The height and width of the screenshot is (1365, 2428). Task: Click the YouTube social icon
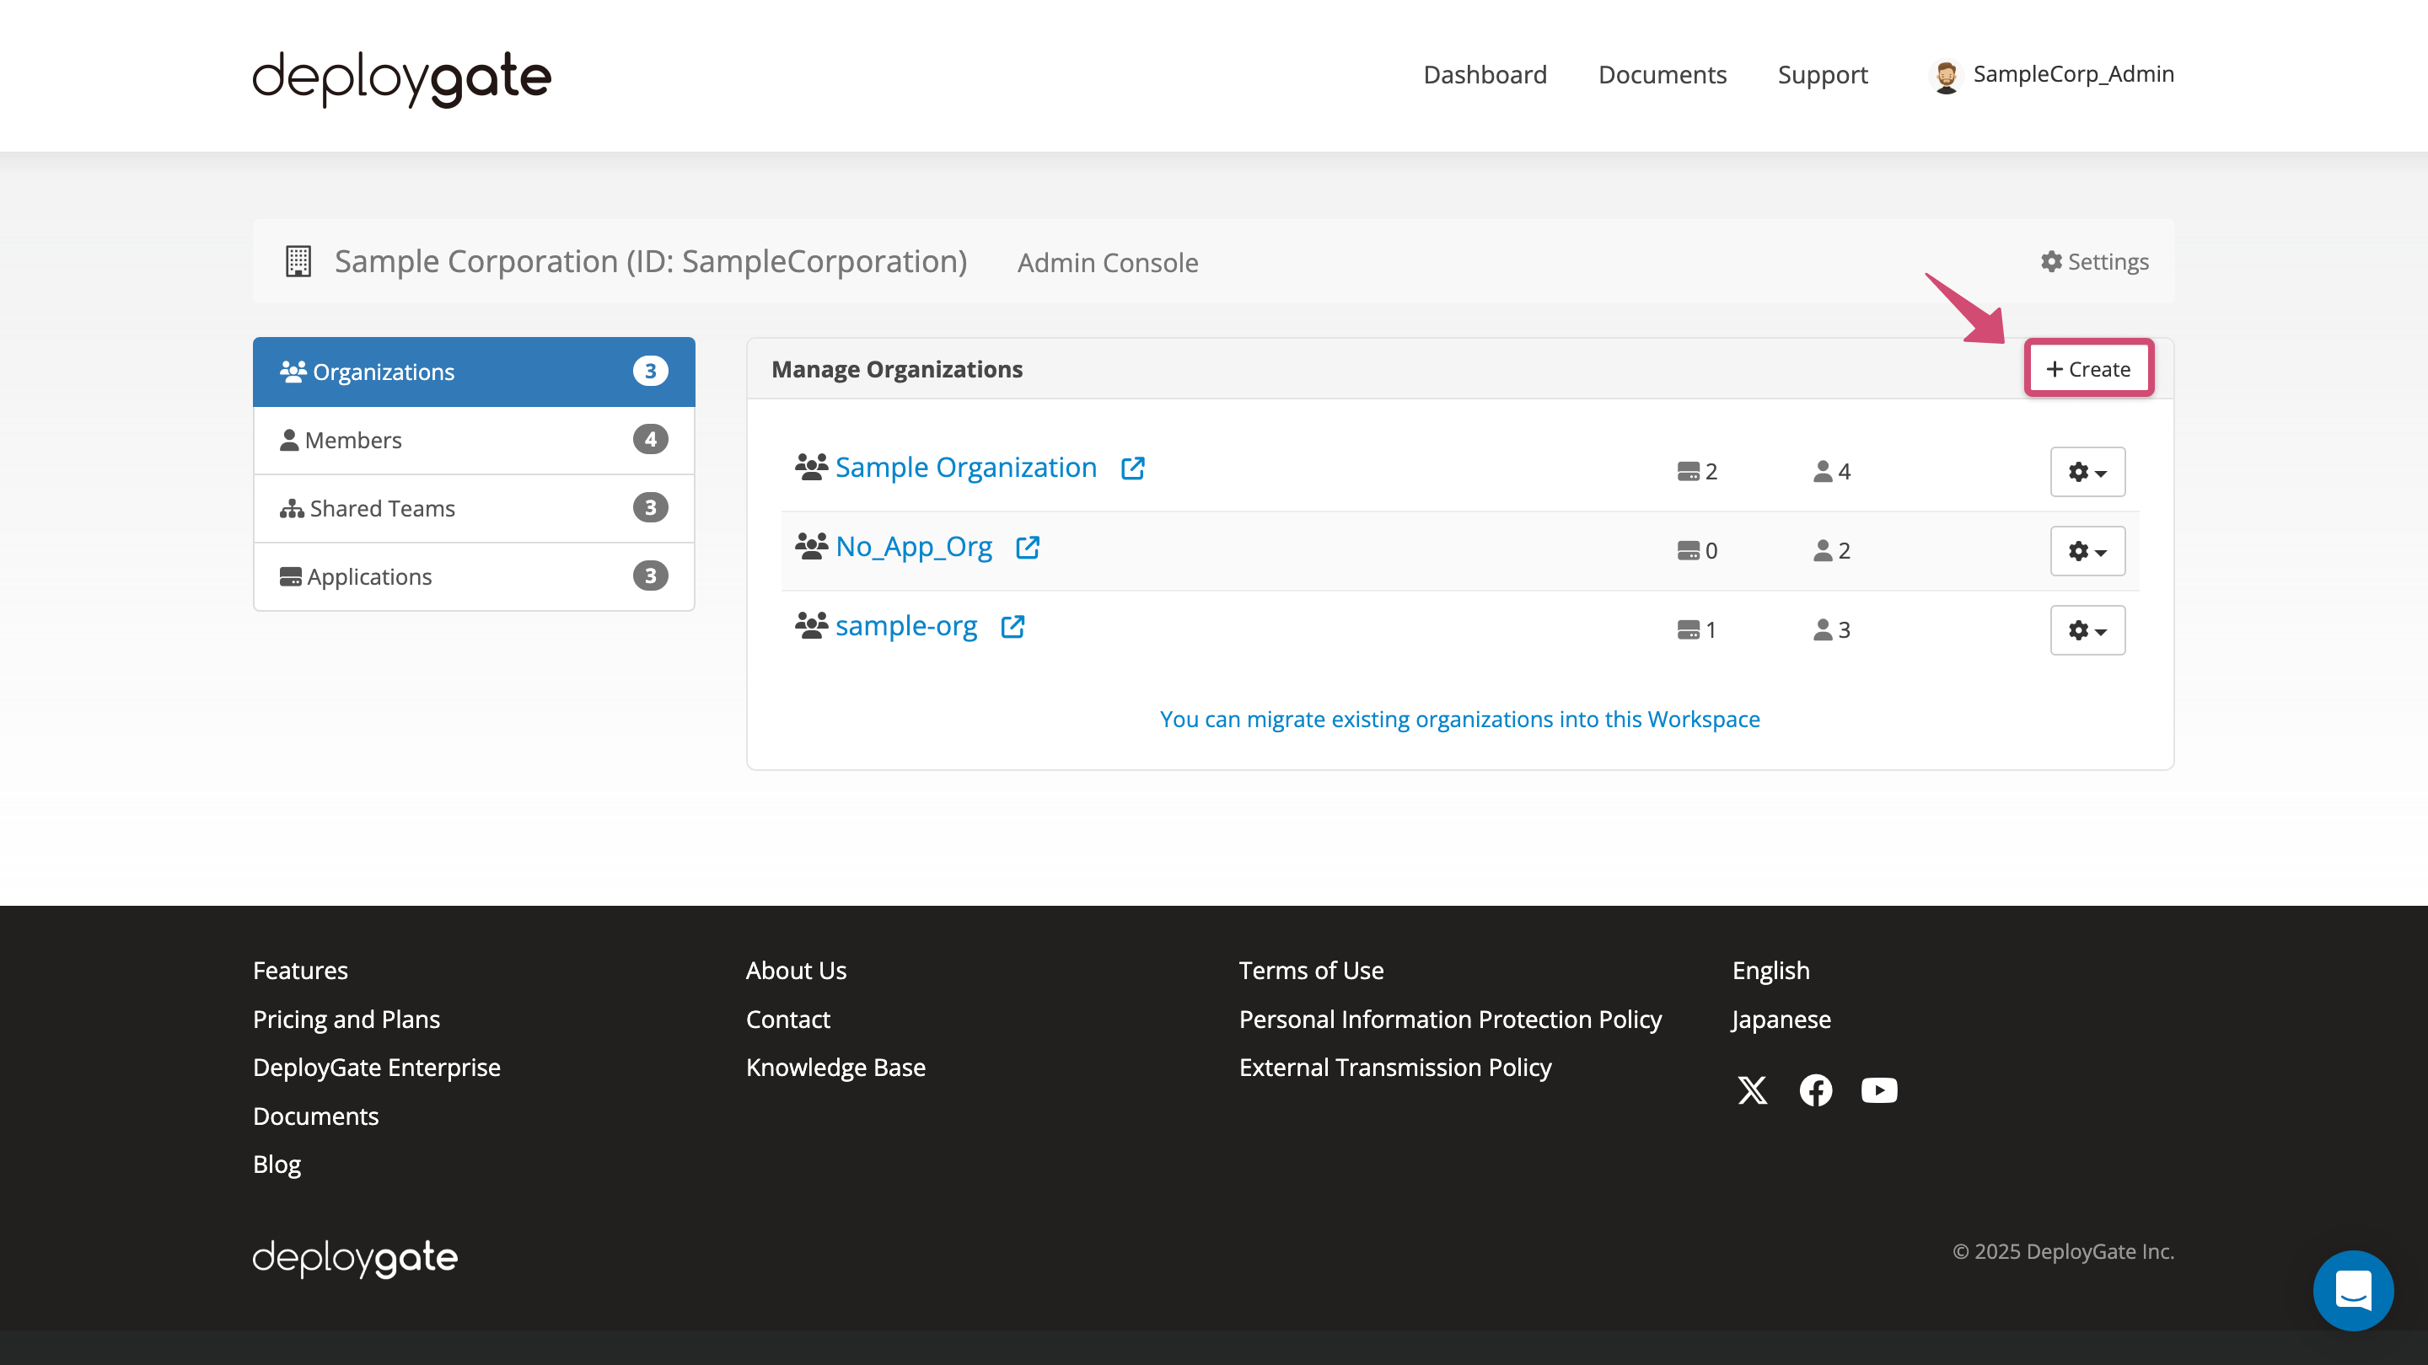pos(1878,1090)
